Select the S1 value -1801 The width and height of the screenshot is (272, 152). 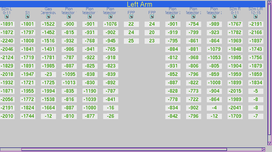(27, 24)
